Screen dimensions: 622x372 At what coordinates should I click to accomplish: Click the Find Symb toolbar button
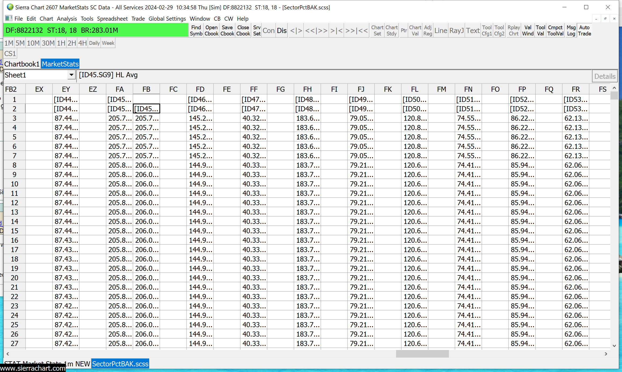click(x=196, y=31)
